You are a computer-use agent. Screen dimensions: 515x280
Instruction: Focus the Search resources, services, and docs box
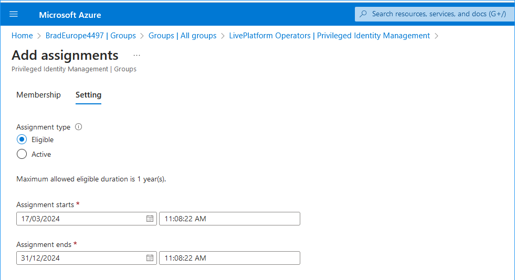438,14
